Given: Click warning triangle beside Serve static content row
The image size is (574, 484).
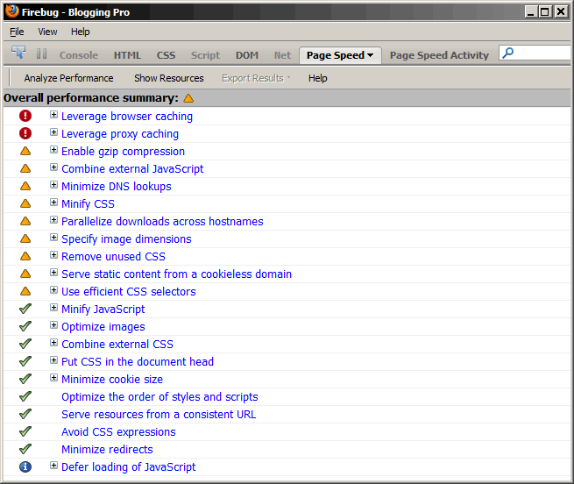Looking at the screenshot, I should 25,274.
